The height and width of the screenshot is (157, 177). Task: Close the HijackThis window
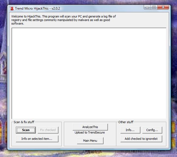pyautogui.click(x=163, y=7)
